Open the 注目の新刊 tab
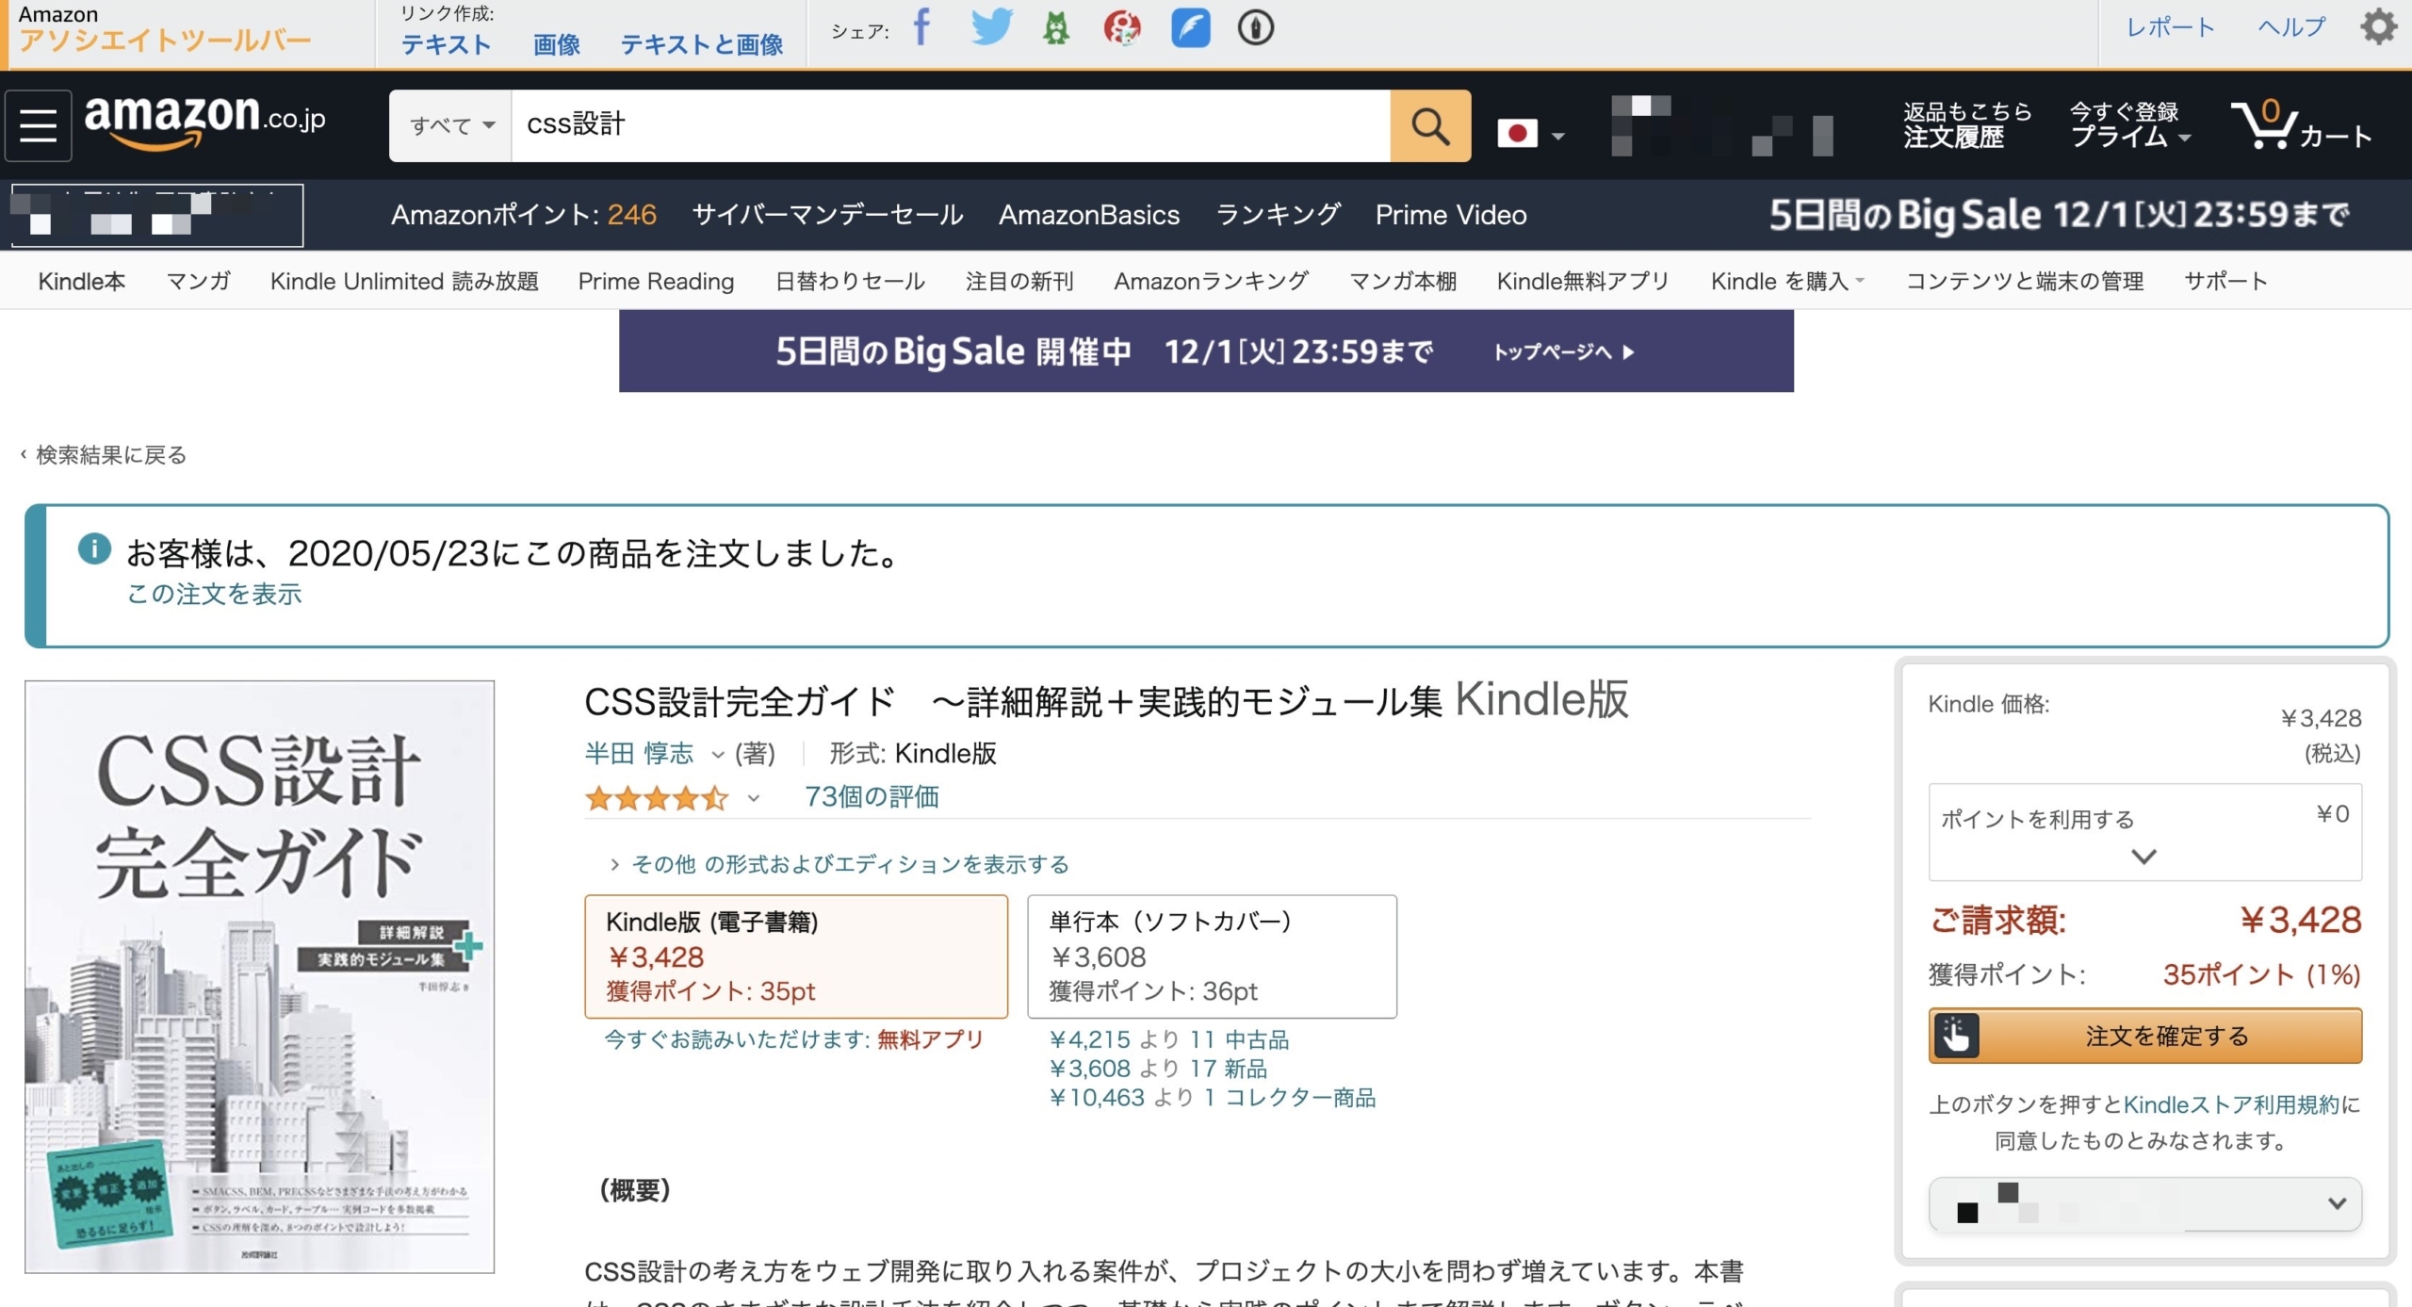This screenshot has width=2412, height=1307. [1019, 281]
